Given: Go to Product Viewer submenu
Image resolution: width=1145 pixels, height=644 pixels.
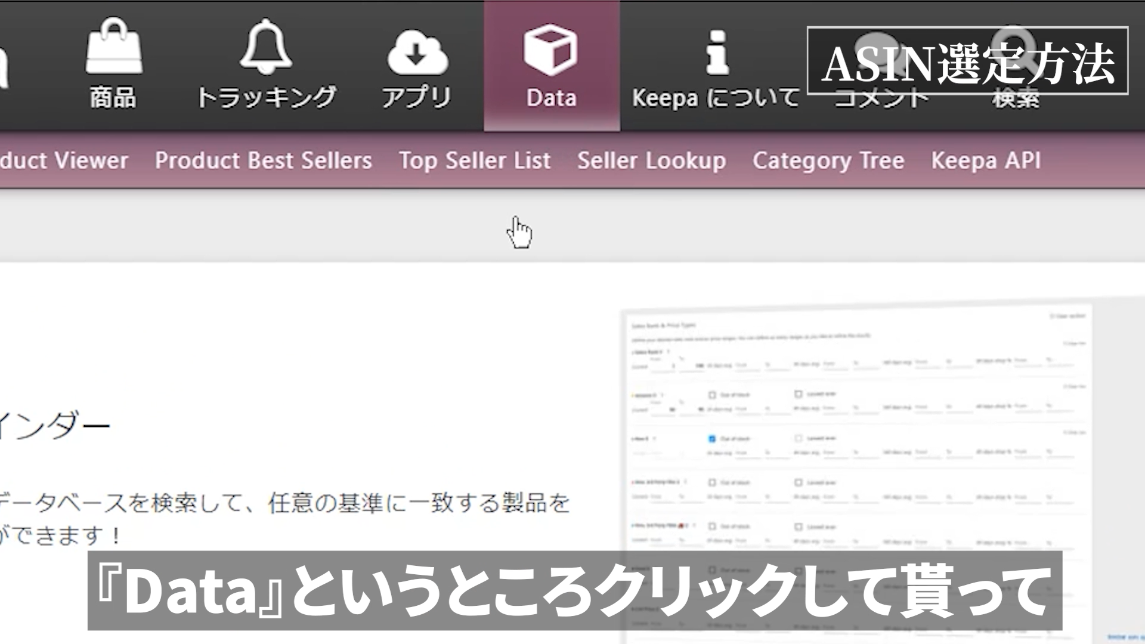Looking at the screenshot, I should pos(64,160).
